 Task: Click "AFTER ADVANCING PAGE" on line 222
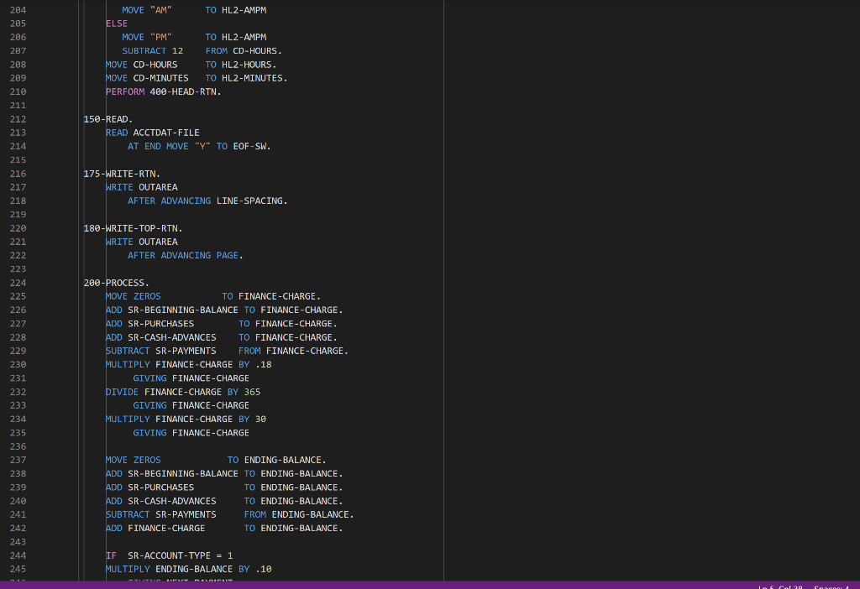(x=185, y=255)
